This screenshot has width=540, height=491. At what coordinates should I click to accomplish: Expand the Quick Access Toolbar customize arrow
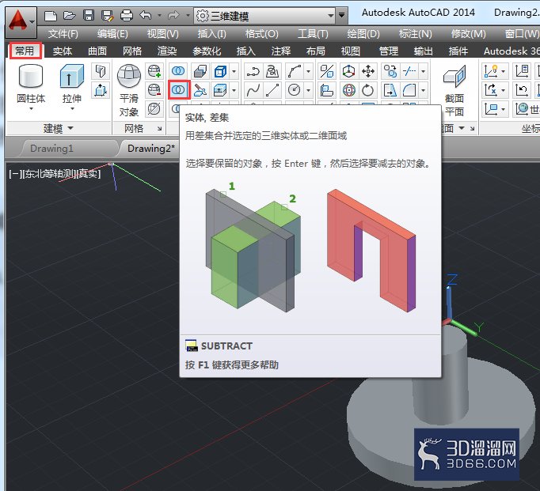pyautogui.click(x=341, y=16)
